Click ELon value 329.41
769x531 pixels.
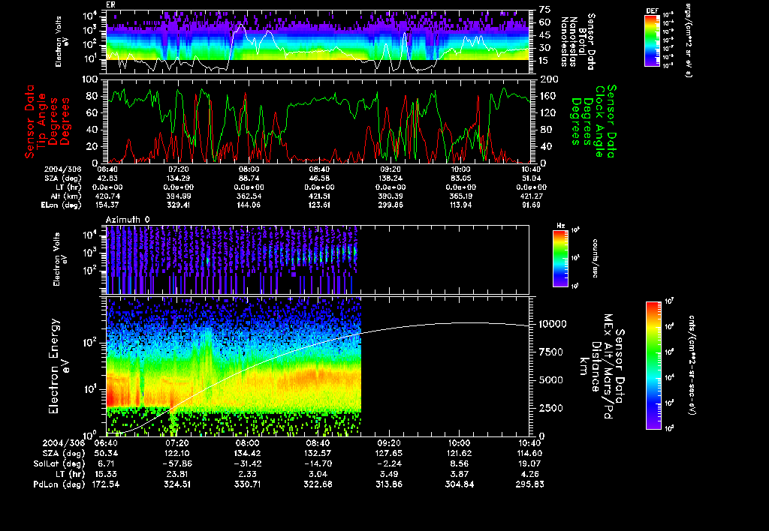(x=178, y=205)
